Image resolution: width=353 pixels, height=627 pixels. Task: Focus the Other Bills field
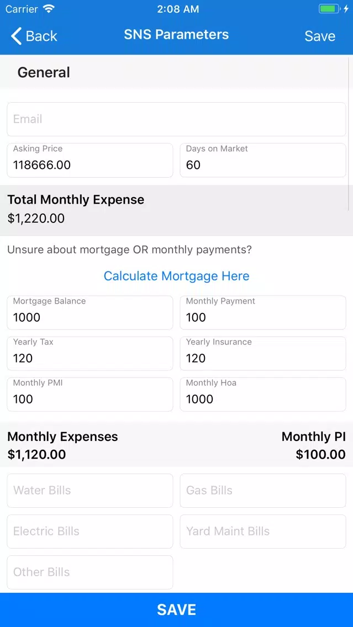click(90, 572)
